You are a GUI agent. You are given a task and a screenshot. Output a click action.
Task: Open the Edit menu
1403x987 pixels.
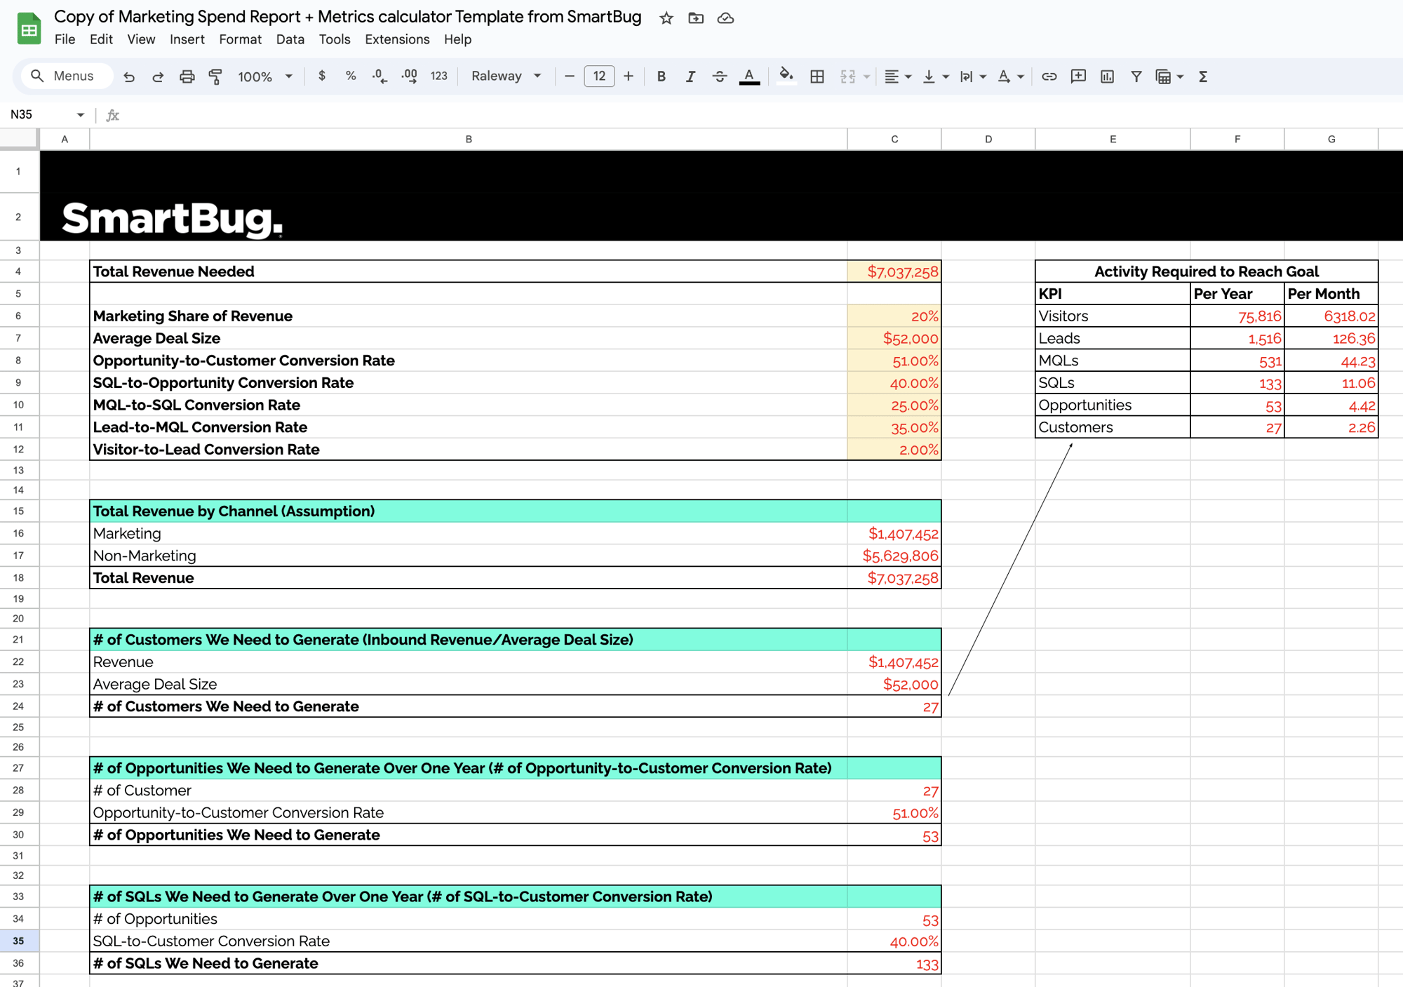(x=101, y=39)
